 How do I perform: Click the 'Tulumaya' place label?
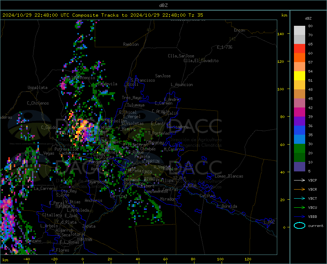point(136,105)
